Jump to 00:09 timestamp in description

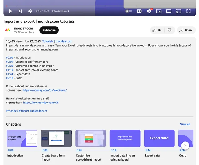(10, 62)
